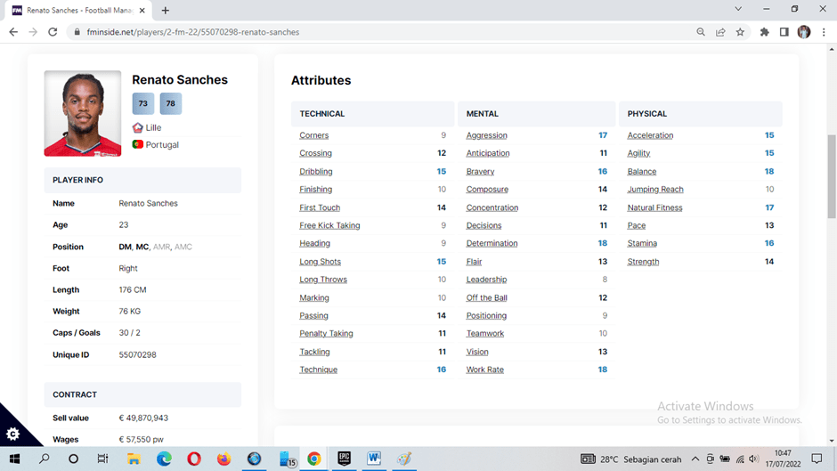Show hidden system tray icons
The height and width of the screenshot is (471, 837).
click(695, 459)
